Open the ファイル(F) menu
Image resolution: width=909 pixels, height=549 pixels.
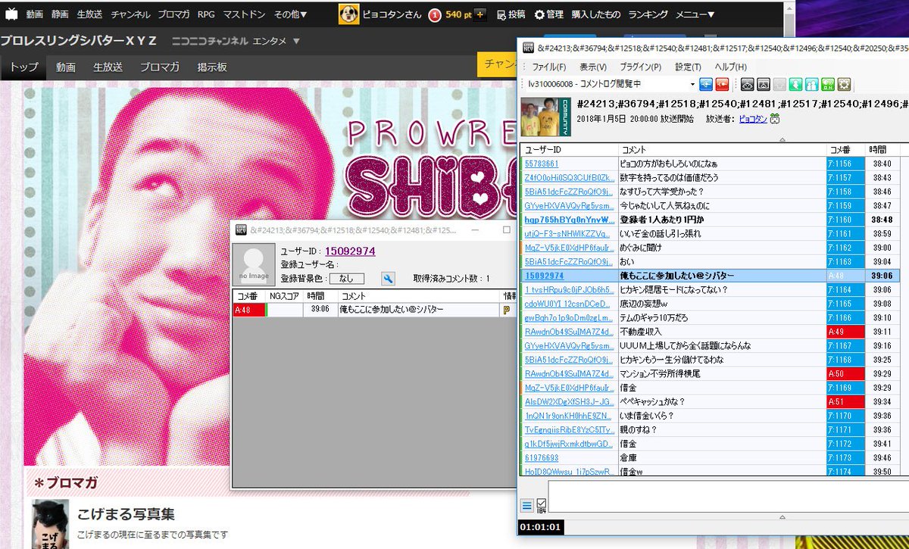pyautogui.click(x=548, y=67)
